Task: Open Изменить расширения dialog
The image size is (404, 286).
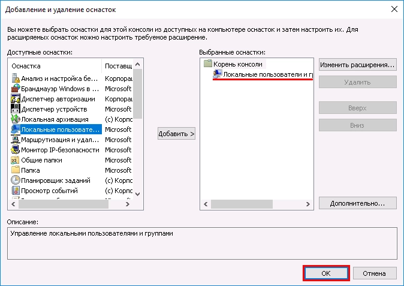Action: tap(357, 64)
